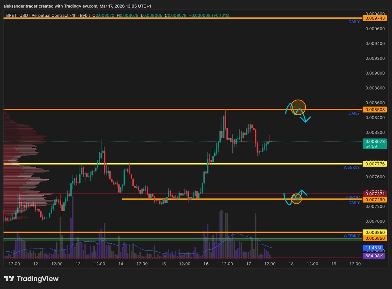Click date 17 on the time axis
The width and height of the screenshot is (392, 289).
248,264
